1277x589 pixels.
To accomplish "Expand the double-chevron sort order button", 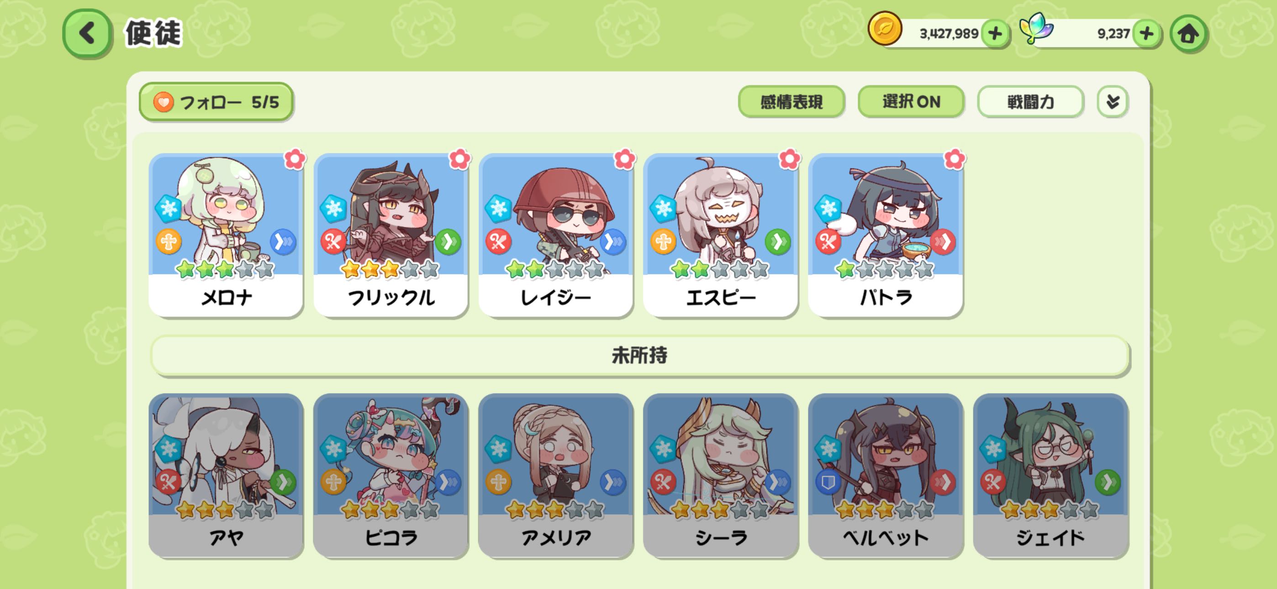I will [x=1113, y=102].
